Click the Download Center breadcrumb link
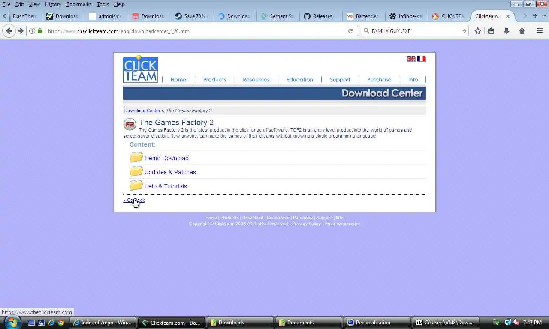 coord(142,111)
